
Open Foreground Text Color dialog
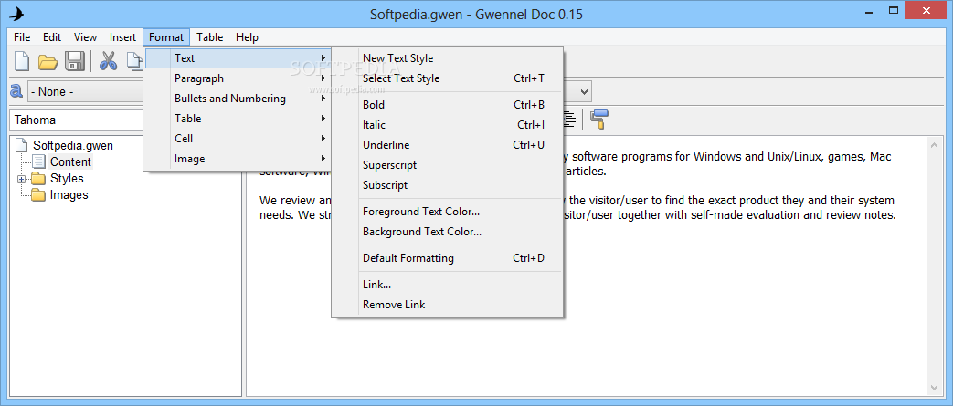448,212
